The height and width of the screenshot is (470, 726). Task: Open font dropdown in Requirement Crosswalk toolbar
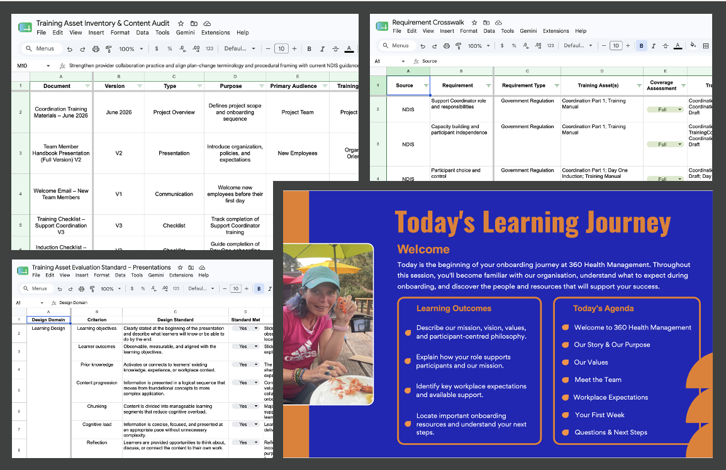coord(578,46)
